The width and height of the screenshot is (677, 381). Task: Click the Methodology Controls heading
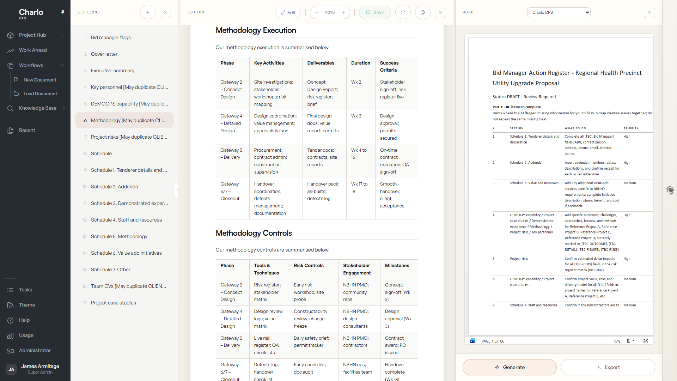point(254,233)
